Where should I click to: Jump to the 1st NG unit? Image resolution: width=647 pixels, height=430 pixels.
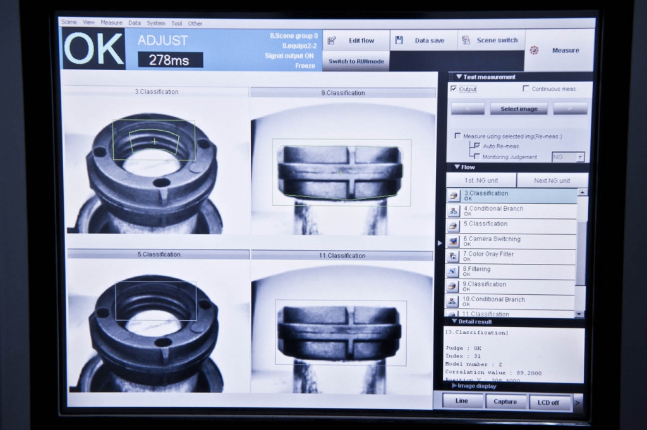tap(481, 180)
